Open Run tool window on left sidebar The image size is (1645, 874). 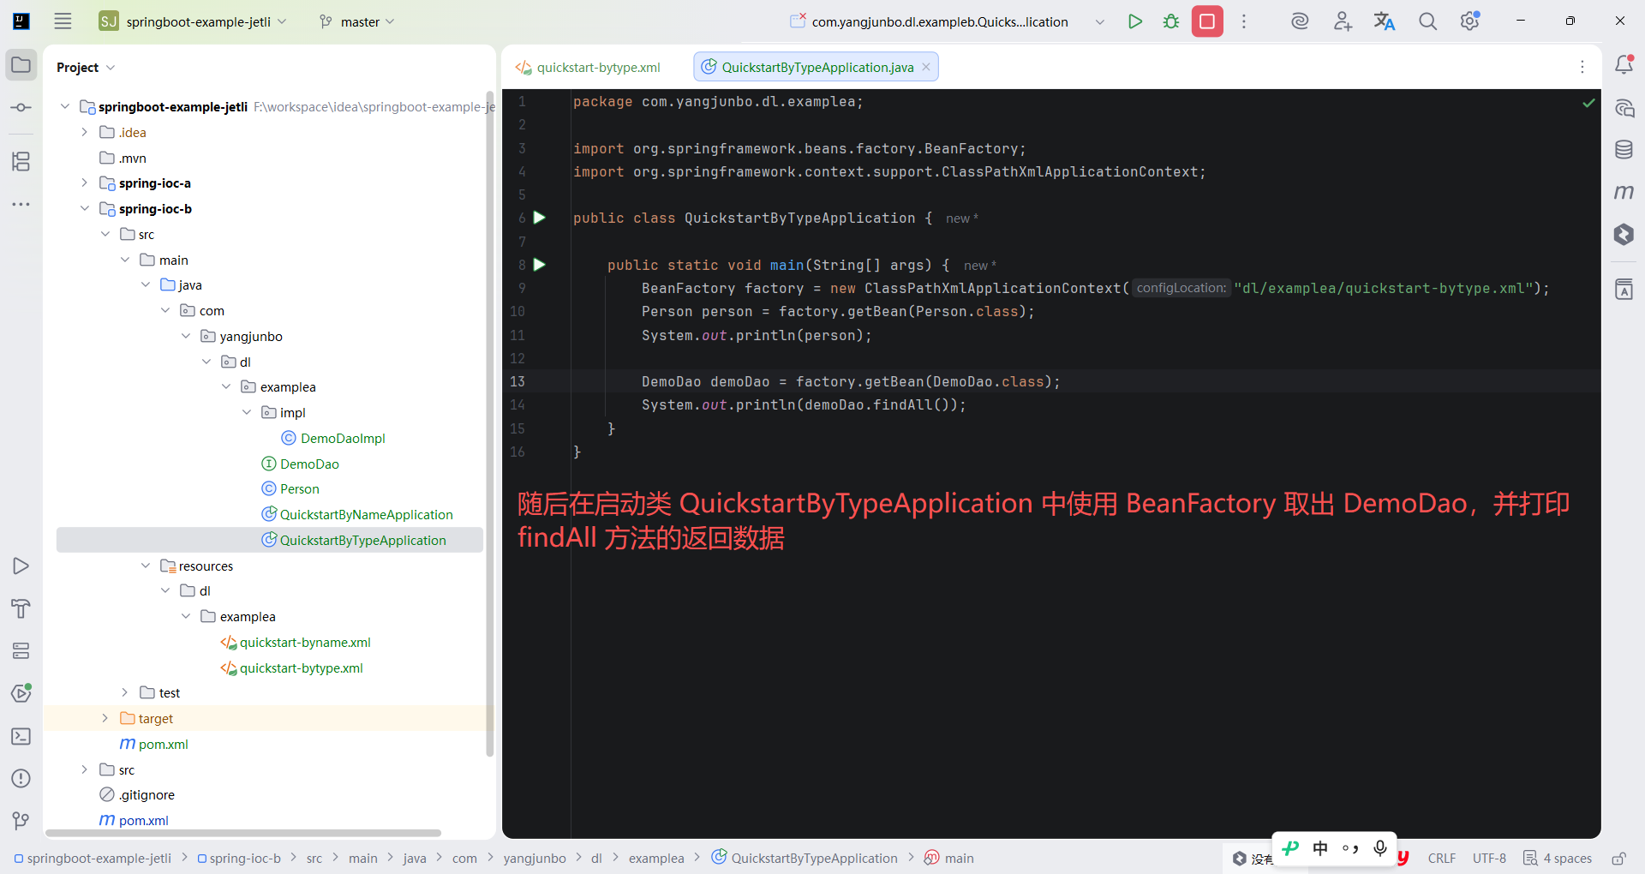tap(21, 566)
